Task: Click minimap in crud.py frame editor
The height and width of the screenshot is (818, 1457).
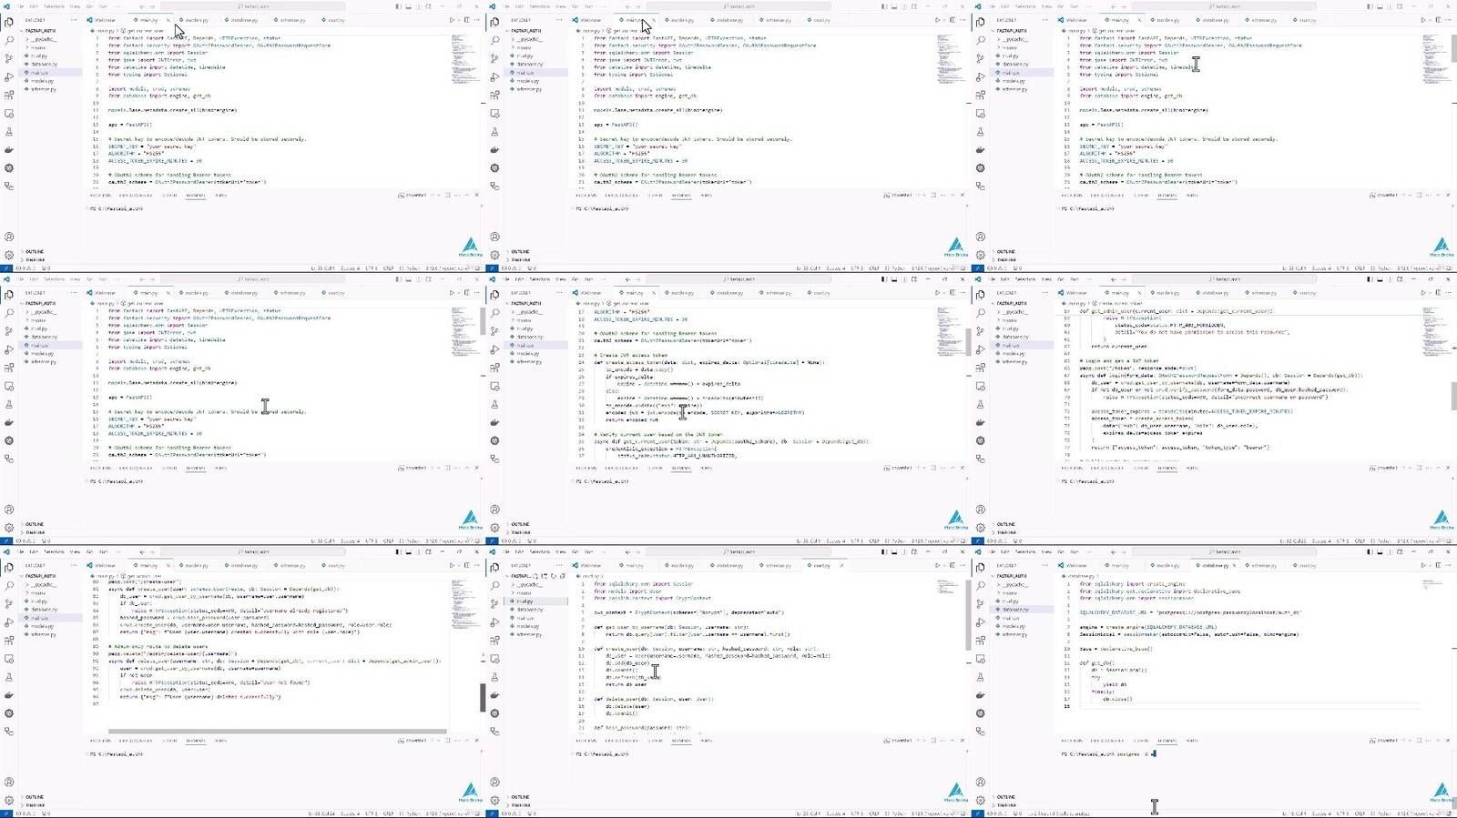Action: coord(947,587)
